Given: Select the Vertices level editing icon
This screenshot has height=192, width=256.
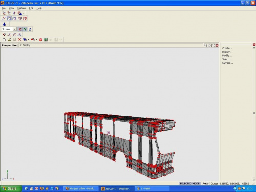Looking at the screenshot, I should point(4,18).
